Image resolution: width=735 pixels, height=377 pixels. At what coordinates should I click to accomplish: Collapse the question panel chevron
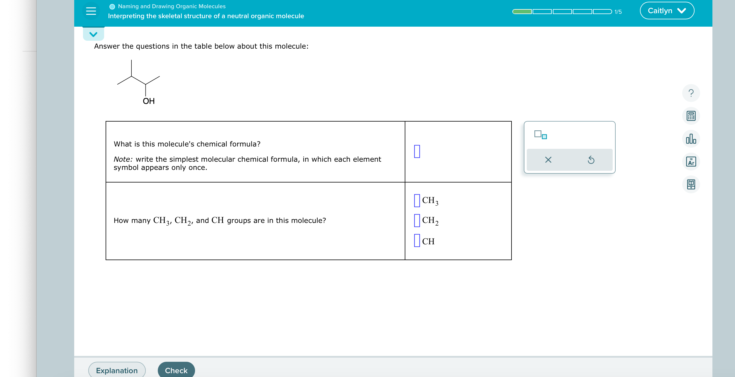pyautogui.click(x=93, y=34)
